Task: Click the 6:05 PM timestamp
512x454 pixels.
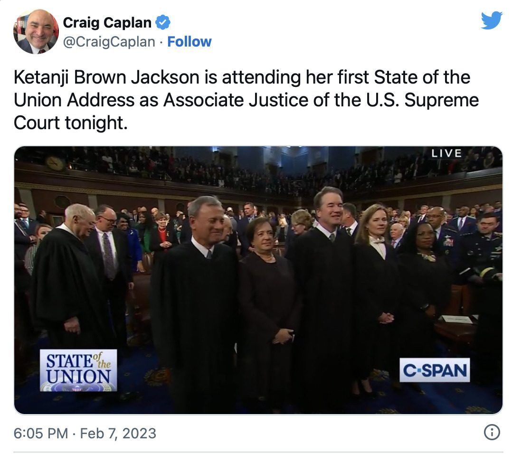Action: coord(41,433)
